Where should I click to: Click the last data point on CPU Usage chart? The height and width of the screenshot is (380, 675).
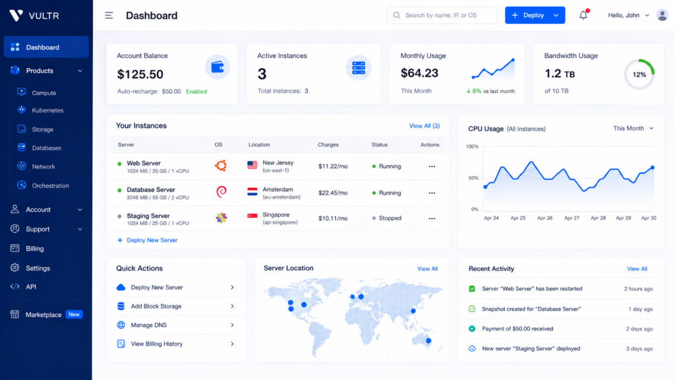click(x=653, y=168)
